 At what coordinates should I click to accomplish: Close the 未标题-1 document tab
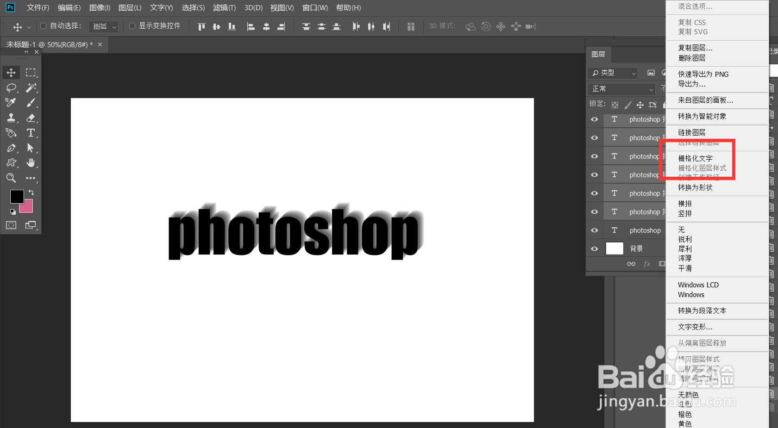coord(100,44)
